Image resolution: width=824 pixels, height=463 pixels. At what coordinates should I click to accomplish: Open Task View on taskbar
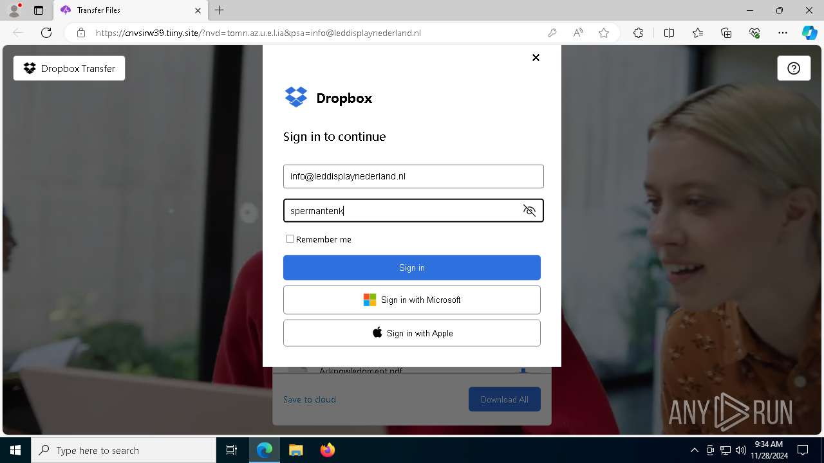232,450
